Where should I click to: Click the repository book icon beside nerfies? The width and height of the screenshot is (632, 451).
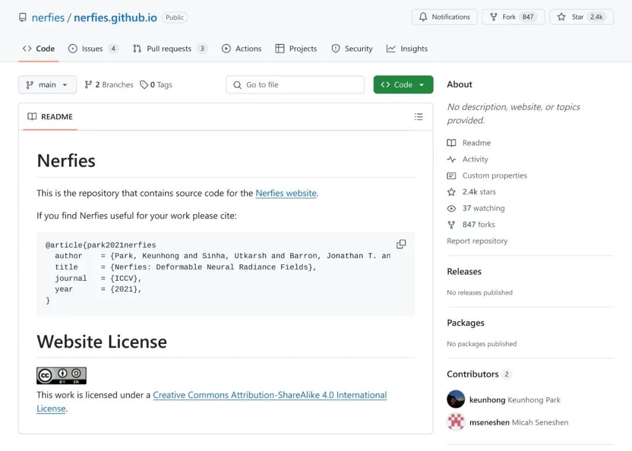click(23, 18)
